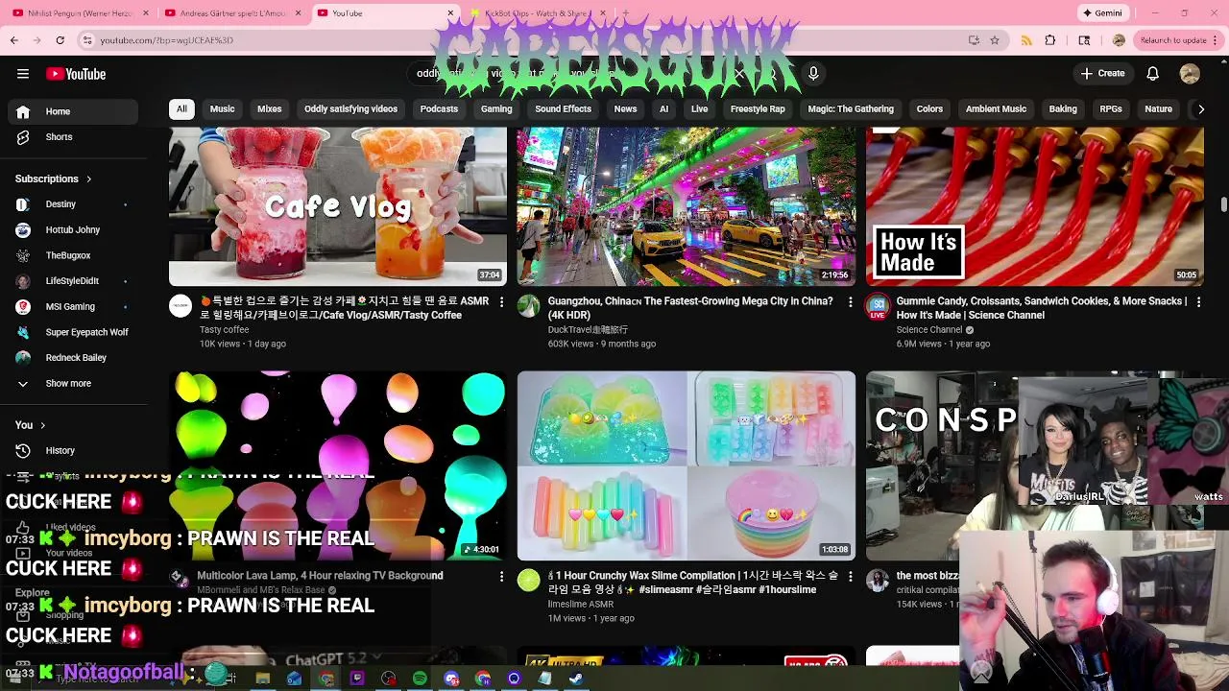Open more options for the Guangzhou video
Screen dimensions: 1229x691
[x=850, y=301]
